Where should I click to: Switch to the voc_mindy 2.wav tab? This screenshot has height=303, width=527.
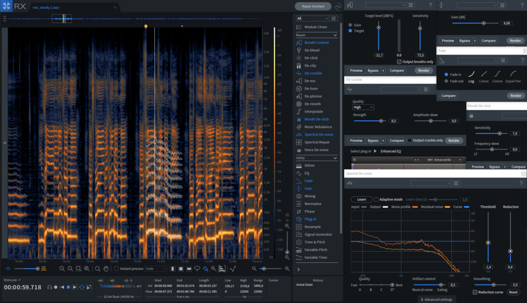tap(46, 7)
